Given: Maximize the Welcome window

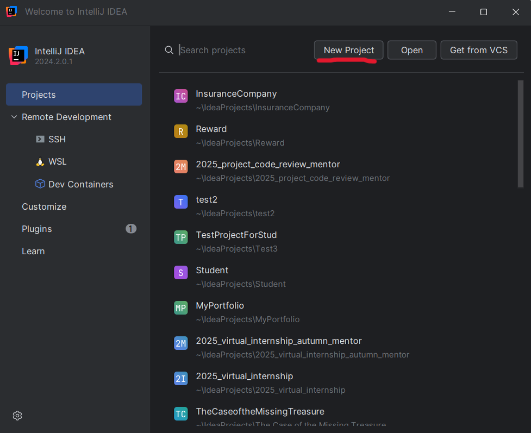Looking at the screenshot, I should 484,12.
